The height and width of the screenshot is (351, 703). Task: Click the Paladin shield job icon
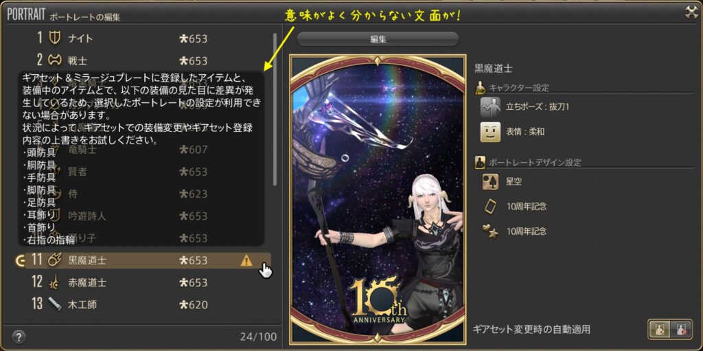tap(55, 38)
